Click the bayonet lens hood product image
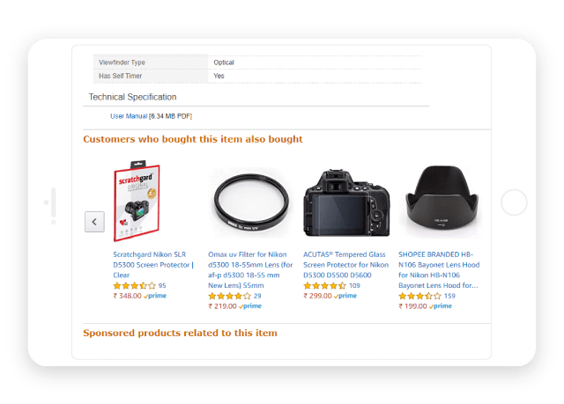This screenshot has height=404, width=564. (442, 198)
